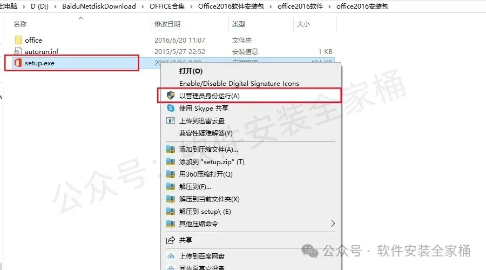Open office2016软件 in the address bar path
Image resolution: width=486 pixels, height=270 pixels.
[300, 6]
